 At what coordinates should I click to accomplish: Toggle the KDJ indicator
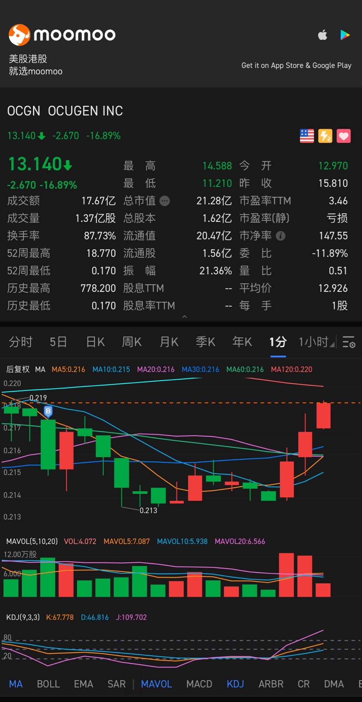[x=235, y=684]
